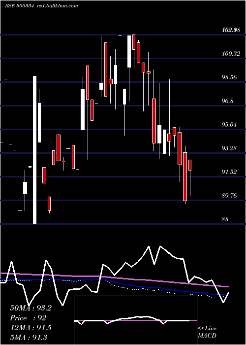Click the 100.32 price axis label
The height and width of the screenshot is (345, 246).
pyautogui.click(x=231, y=54)
